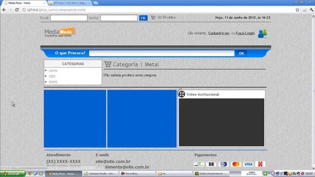Click into the Email login field
The height and width of the screenshot is (177, 315).
69,18
